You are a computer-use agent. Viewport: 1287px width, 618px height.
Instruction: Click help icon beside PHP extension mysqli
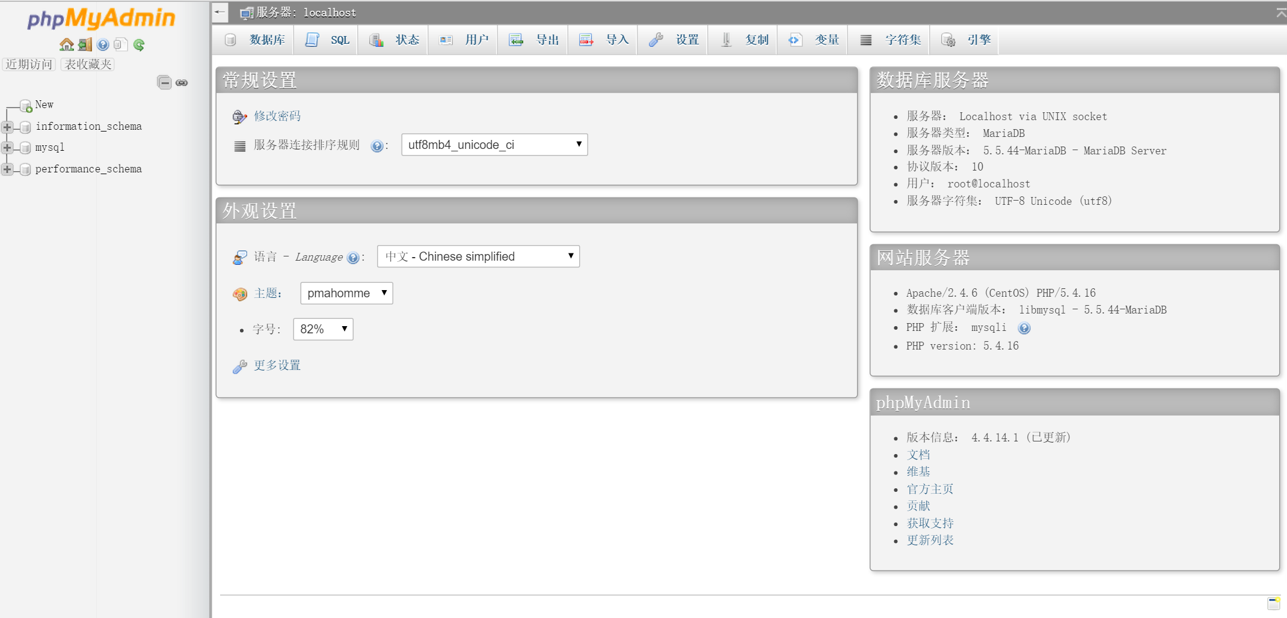coord(1024,328)
